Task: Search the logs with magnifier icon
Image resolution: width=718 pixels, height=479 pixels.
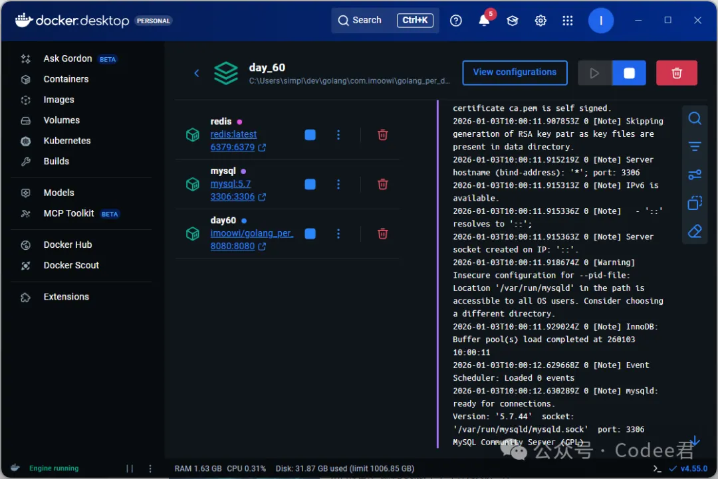Action: pyautogui.click(x=695, y=118)
